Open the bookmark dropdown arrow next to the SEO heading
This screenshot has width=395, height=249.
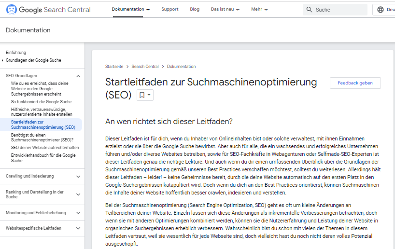click(x=149, y=95)
